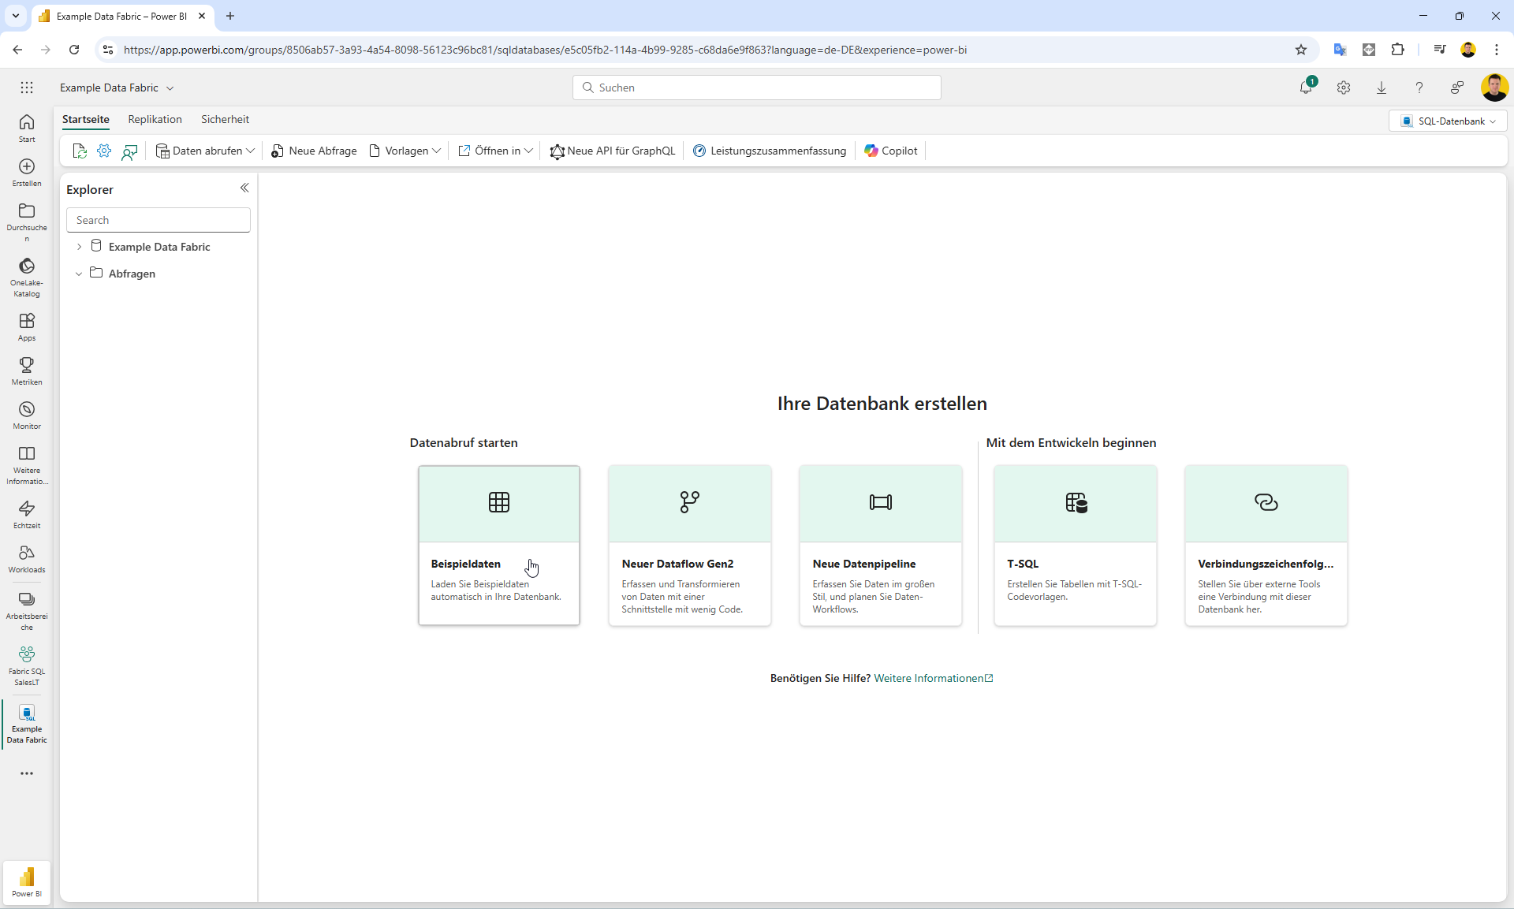Open the Öffnen in dropdown
1514x909 pixels.
pyautogui.click(x=495, y=151)
